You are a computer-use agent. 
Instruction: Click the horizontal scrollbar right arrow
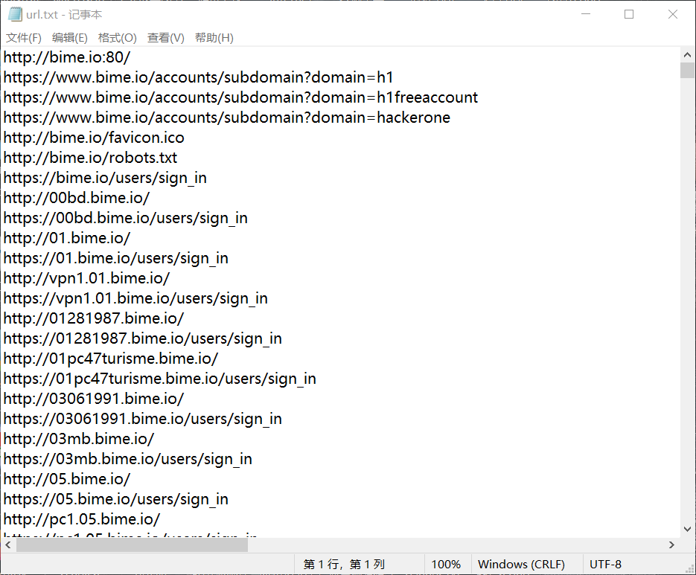coord(672,545)
